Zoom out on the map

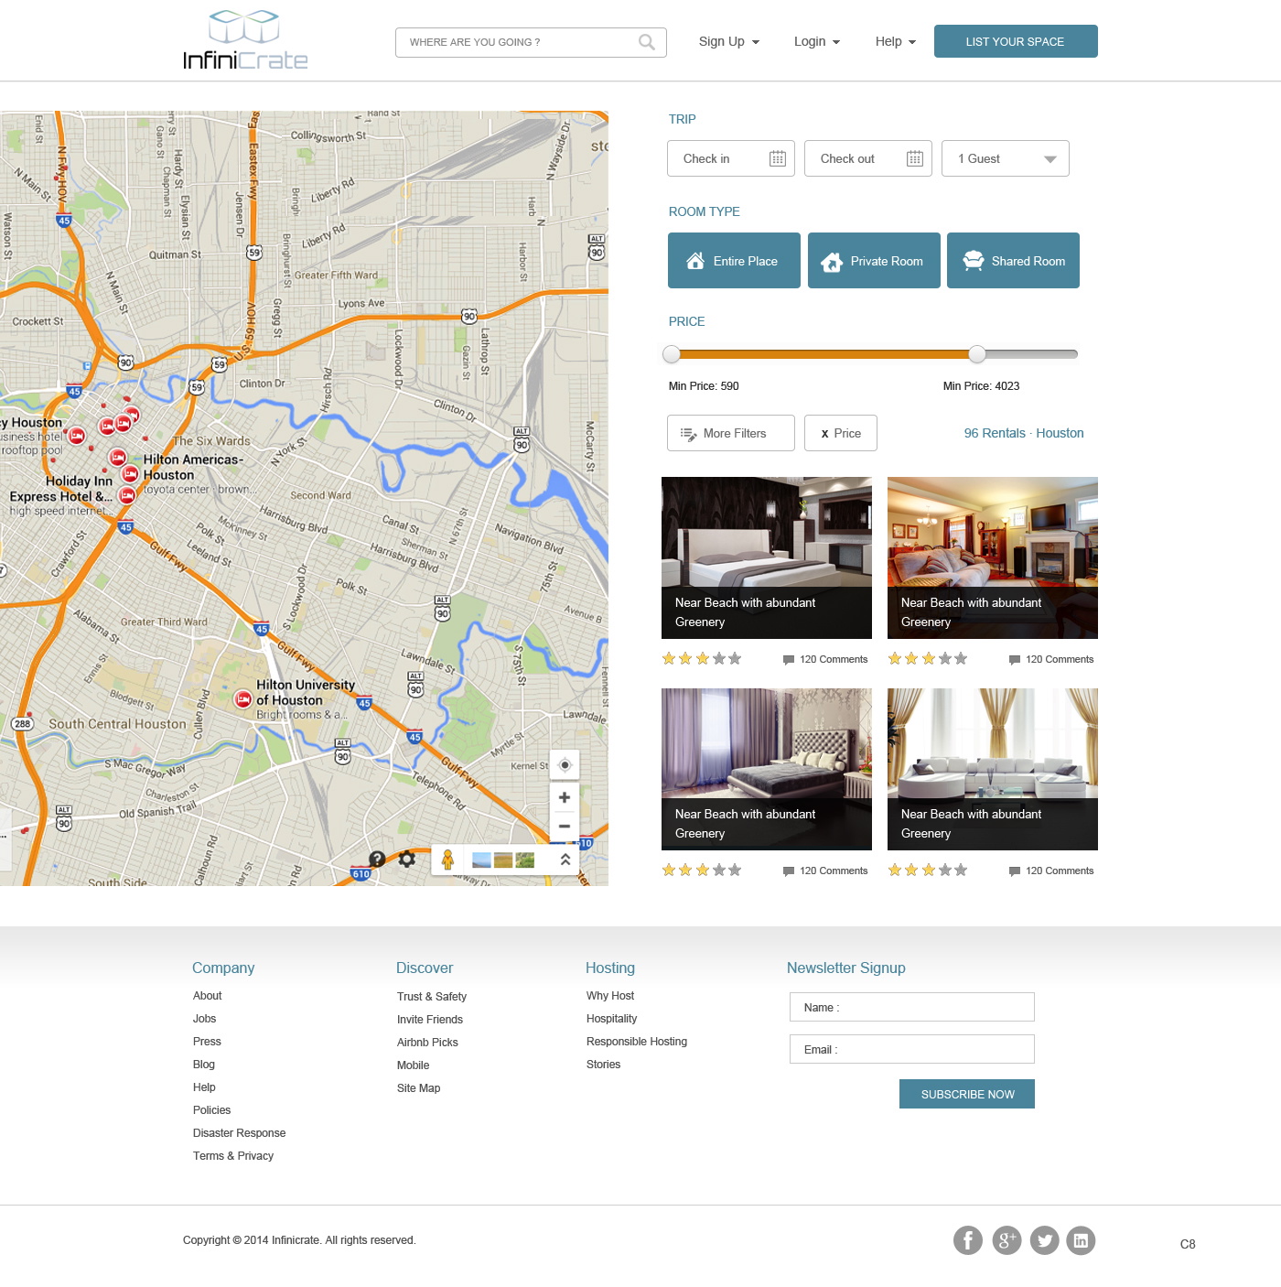(565, 826)
